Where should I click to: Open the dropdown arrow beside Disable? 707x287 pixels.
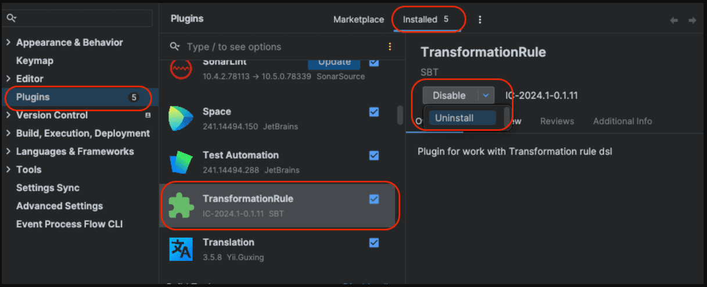pyautogui.click(x=486, y=95)
